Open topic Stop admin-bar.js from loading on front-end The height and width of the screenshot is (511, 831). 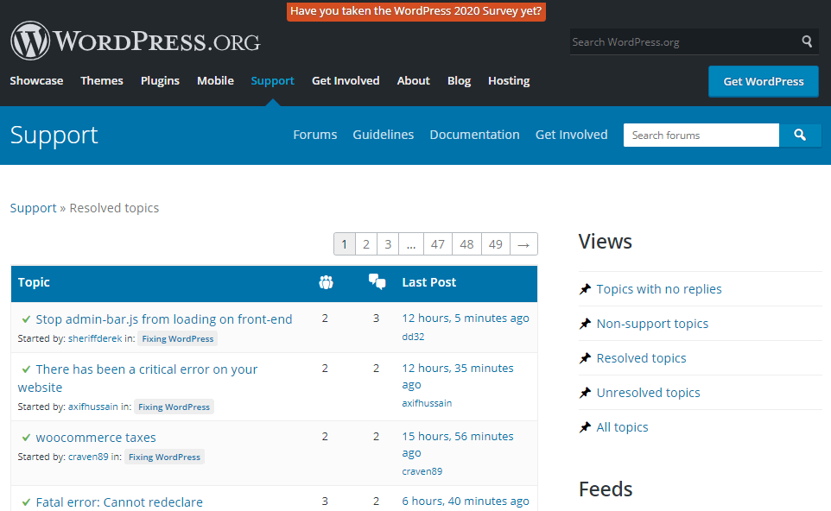[x=164, y=319]
